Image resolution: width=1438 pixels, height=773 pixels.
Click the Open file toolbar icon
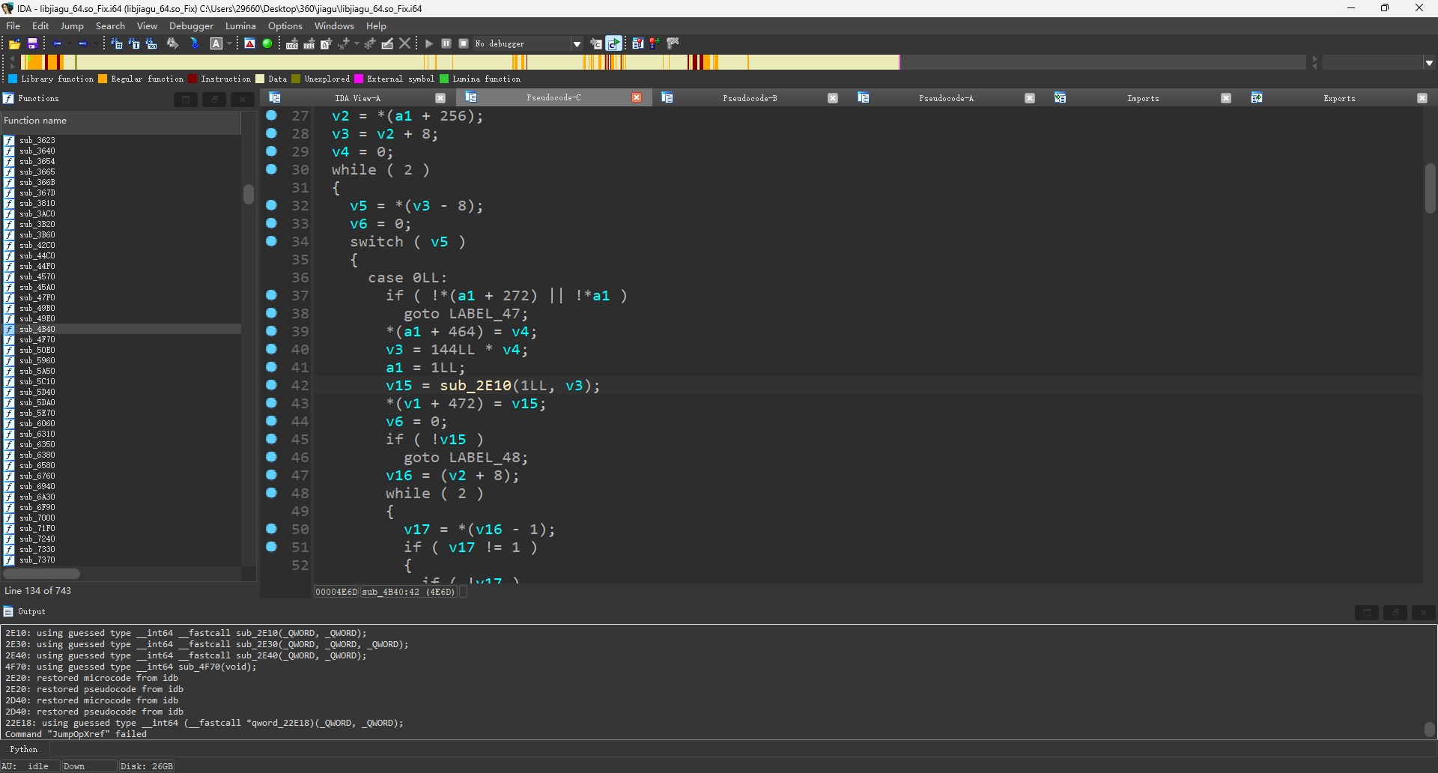(14, 44)
